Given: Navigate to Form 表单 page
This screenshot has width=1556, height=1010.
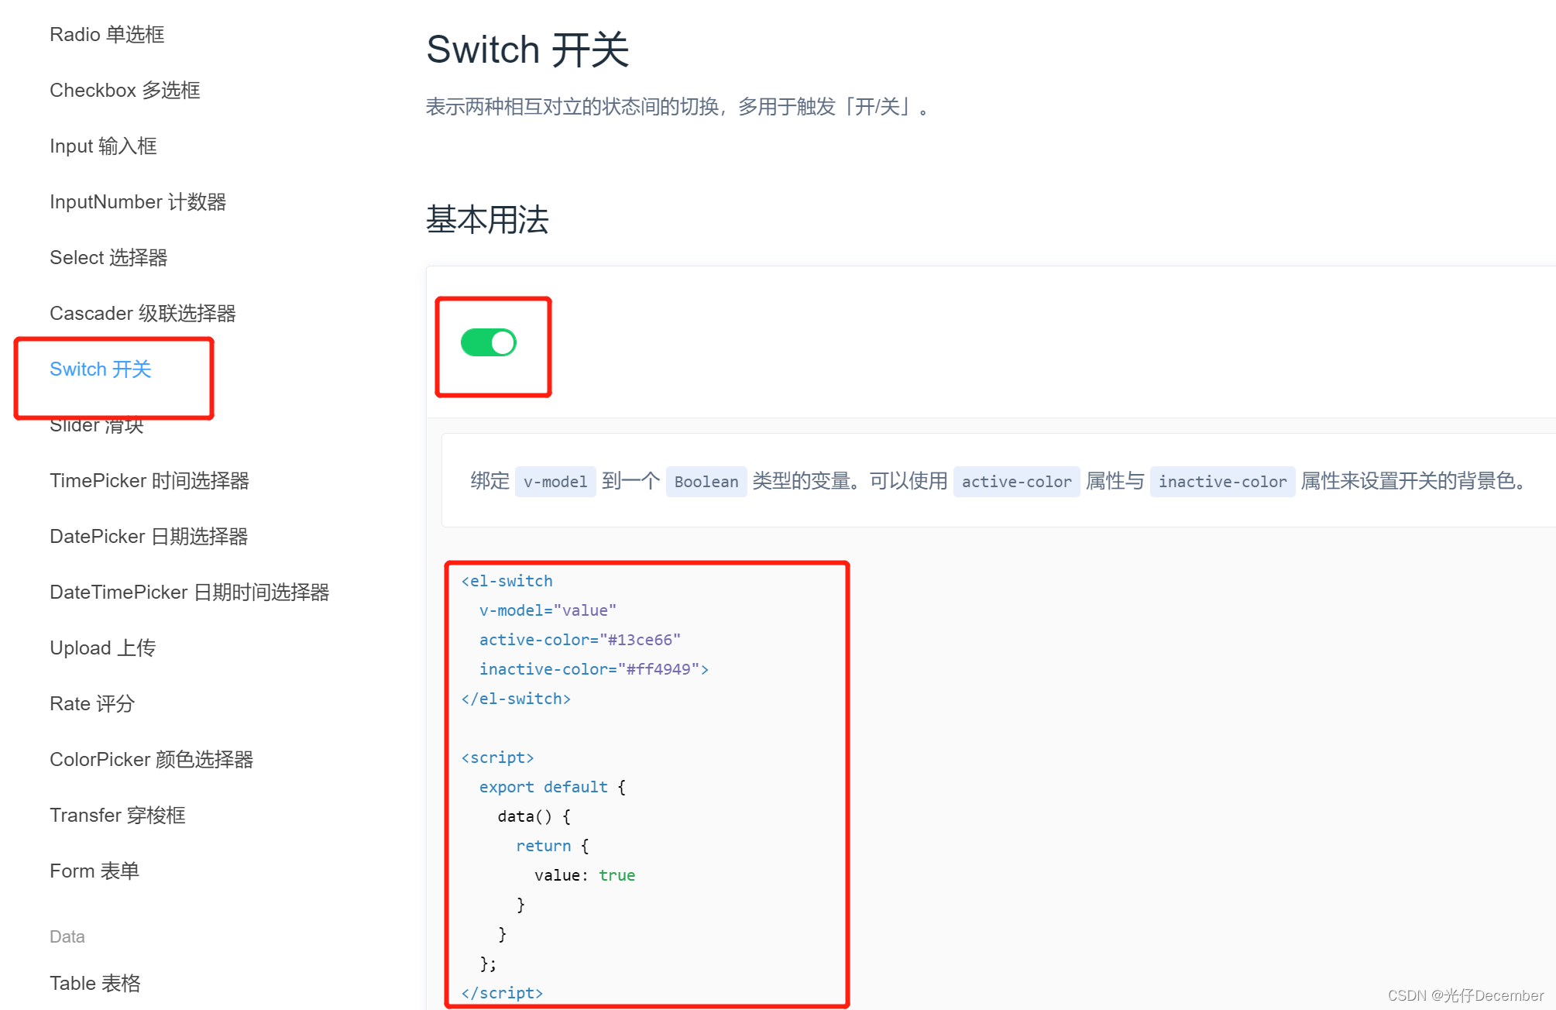Looking at the screenshot, I should 94,871.
